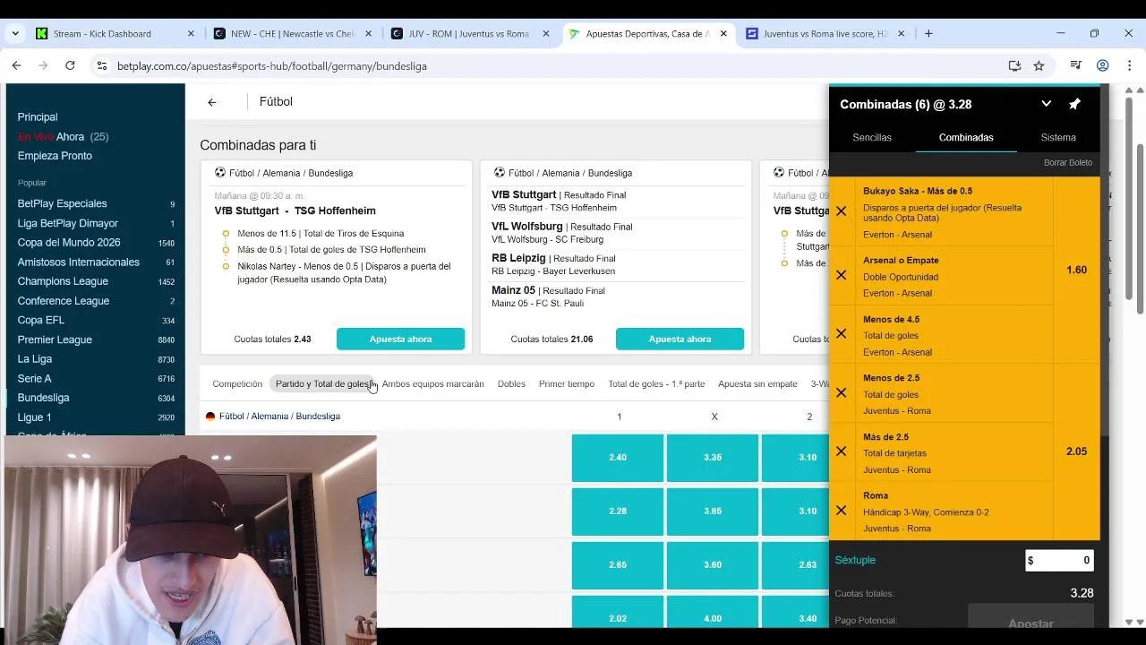Go back using the Fútbol arrow

[x=212, y=102]
